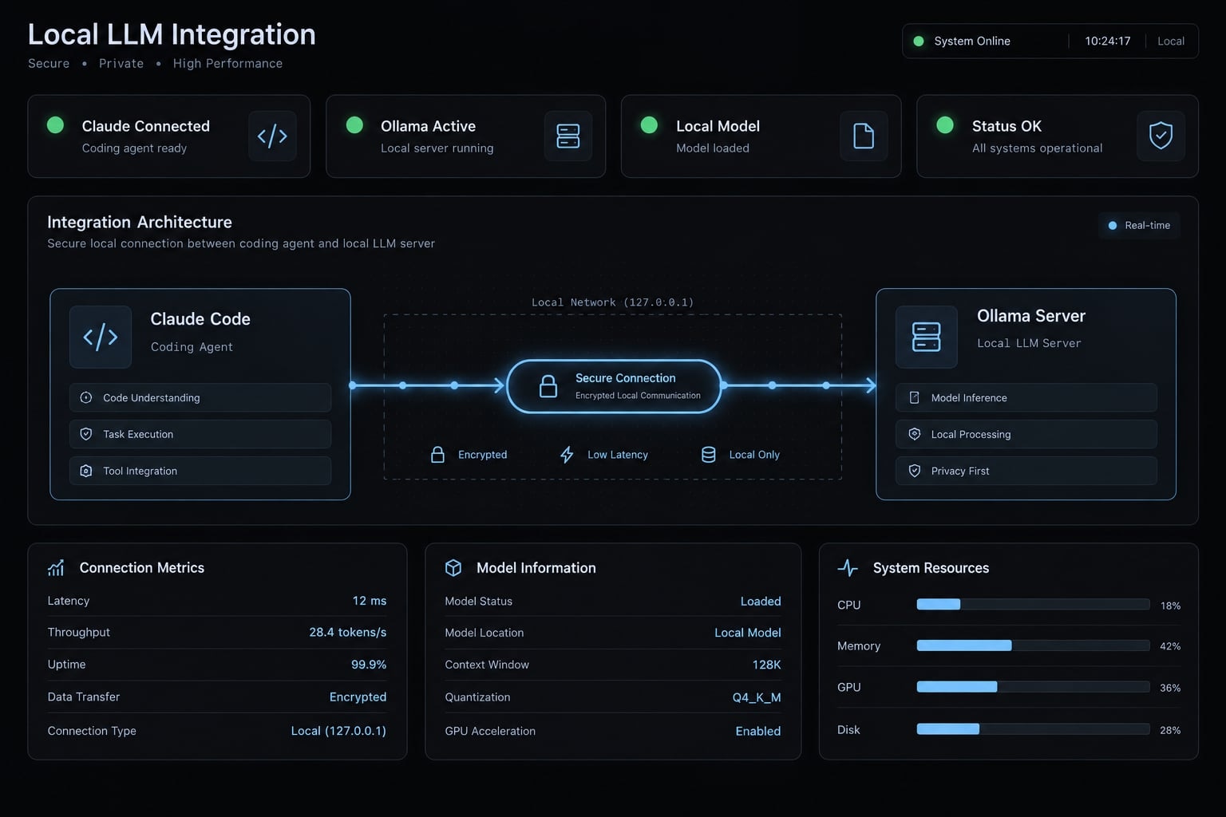This screenshot has width=1226, height=817.
Task: Click the 128K context window value
Action: 766,665
